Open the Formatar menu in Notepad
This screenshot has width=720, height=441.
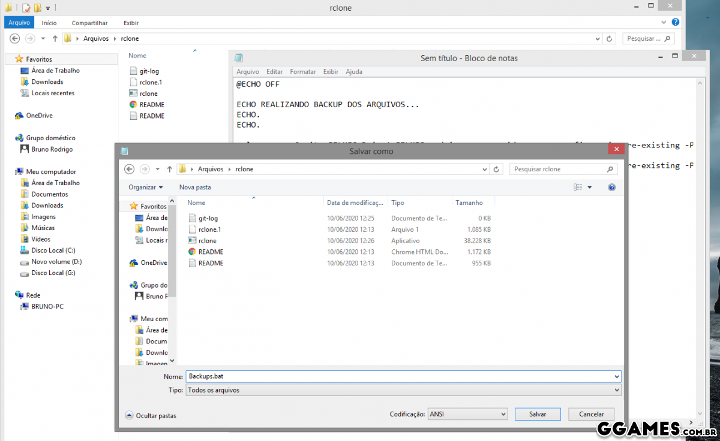coord(302,71)
